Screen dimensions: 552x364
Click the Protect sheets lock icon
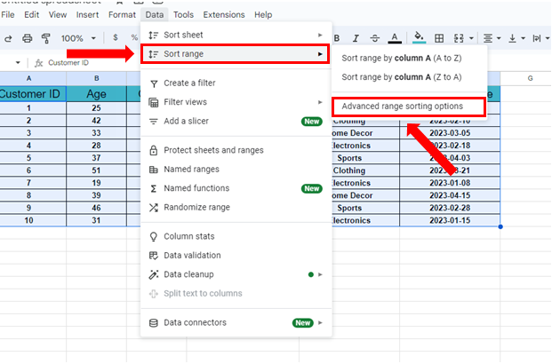point(154,150)
